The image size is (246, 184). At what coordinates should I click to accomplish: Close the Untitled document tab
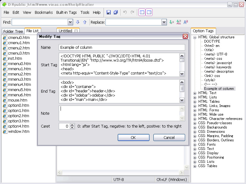click(76, 31)
